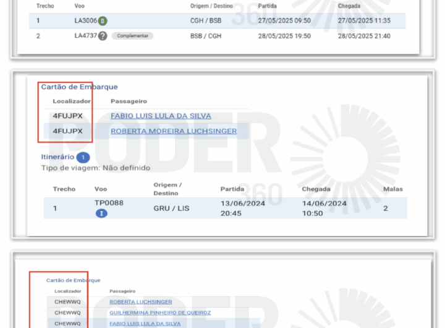The width and height of the screenshot is (445, 328).
Task: Click the Itinerário section heading
Action: (57, 157)
